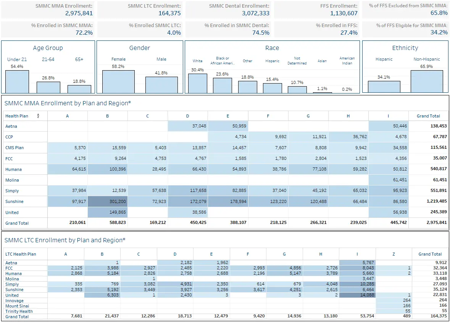
Task: Click Simply region D cell 117,658
Action: pos(188,190)
